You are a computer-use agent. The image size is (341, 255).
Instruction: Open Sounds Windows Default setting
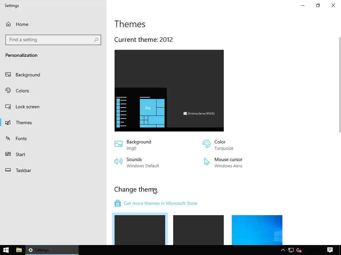tap(137, 162)
